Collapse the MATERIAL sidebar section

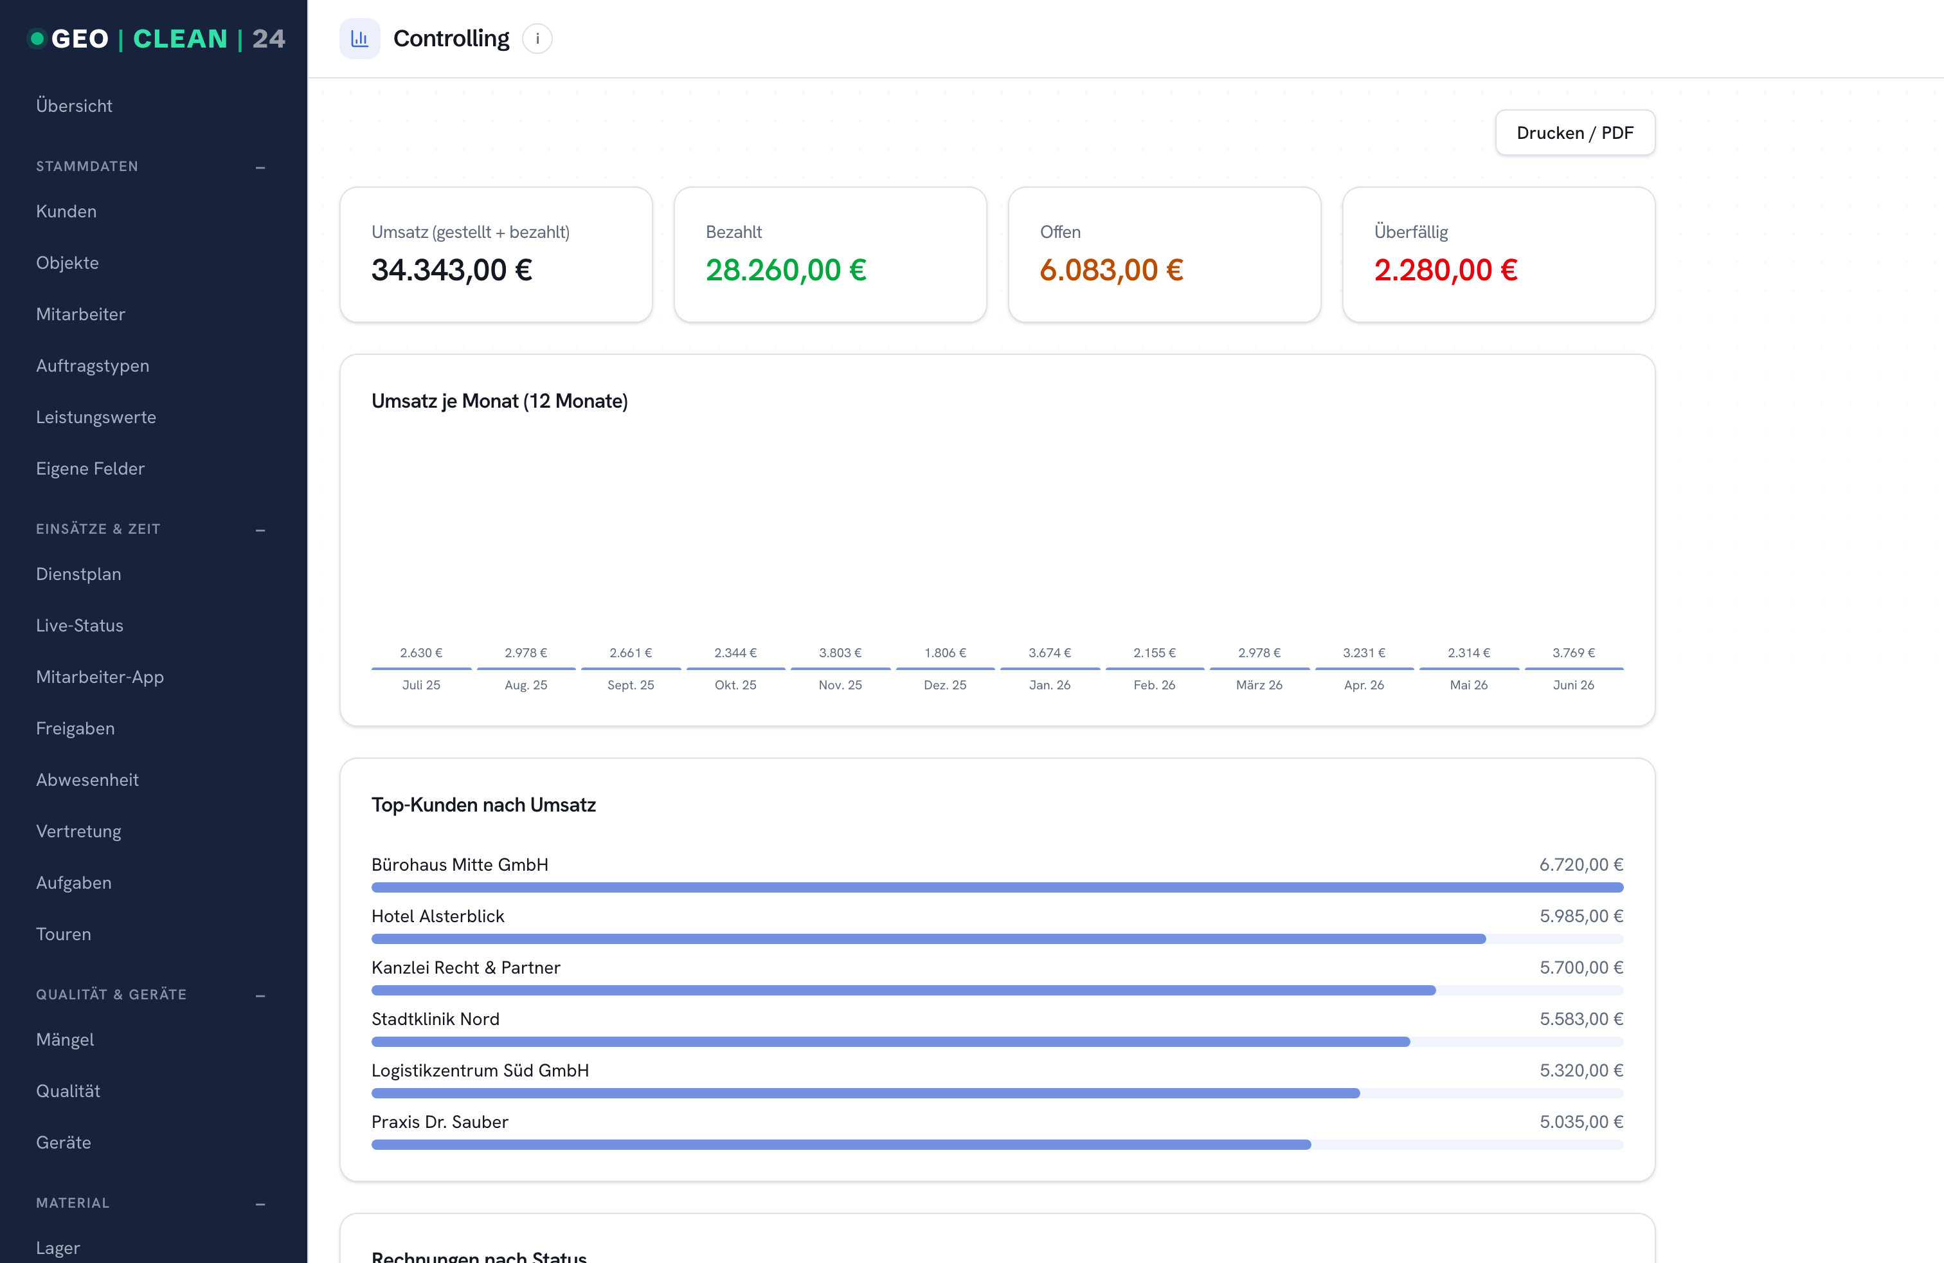pos(260,1203)
